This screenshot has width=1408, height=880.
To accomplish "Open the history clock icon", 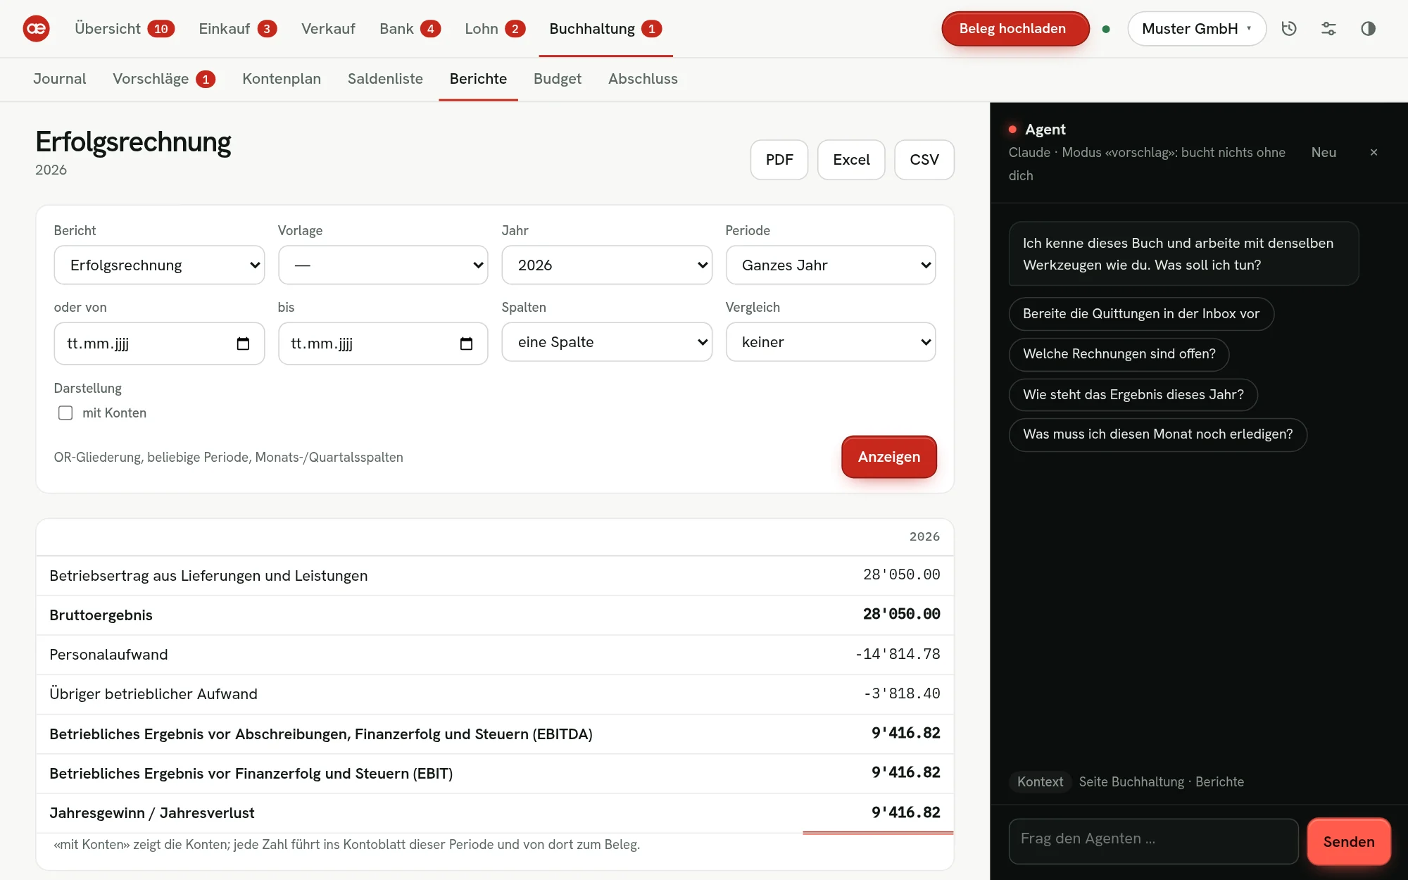I will tap(1289, 29).
